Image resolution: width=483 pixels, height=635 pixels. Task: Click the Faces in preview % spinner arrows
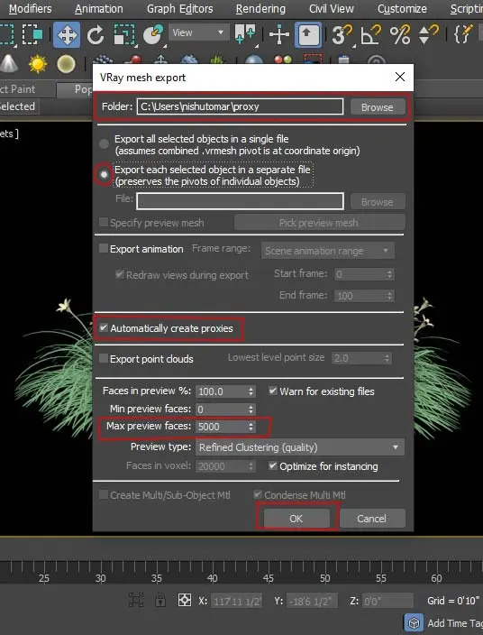click(251, 391)
